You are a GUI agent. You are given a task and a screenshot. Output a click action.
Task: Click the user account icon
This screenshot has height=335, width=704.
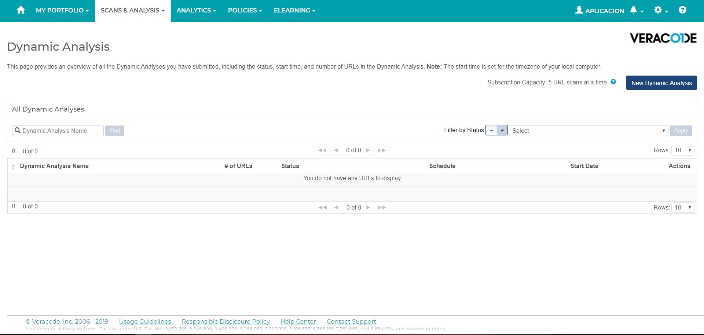tap(579, 10)
